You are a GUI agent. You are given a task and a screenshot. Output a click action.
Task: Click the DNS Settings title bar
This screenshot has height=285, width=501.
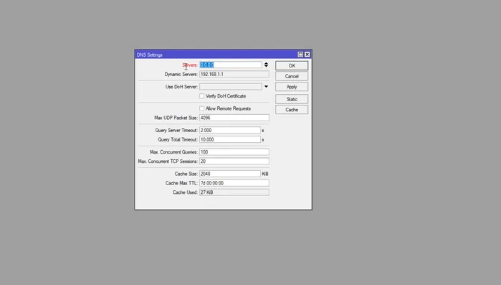coord(224,55)
